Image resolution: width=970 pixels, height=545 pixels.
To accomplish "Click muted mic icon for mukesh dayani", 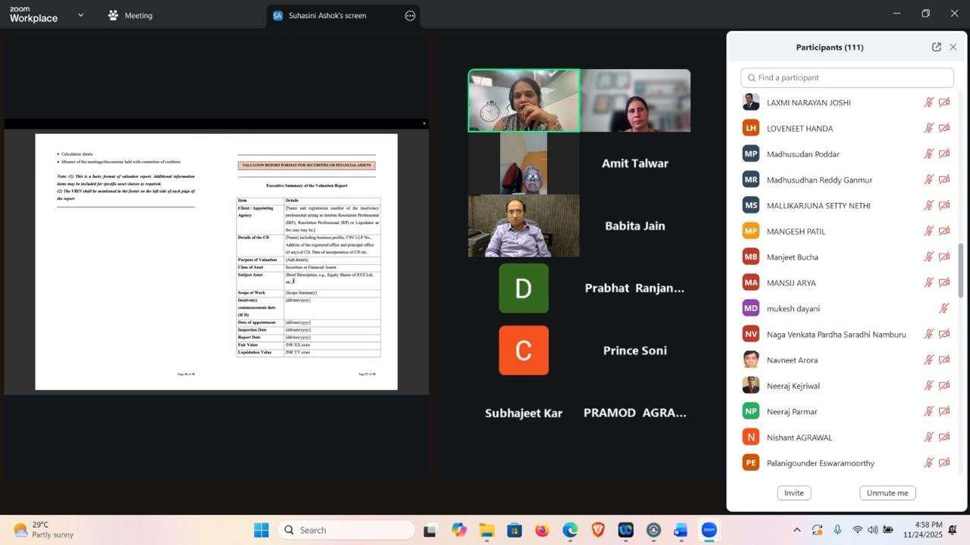I will 944,309.
